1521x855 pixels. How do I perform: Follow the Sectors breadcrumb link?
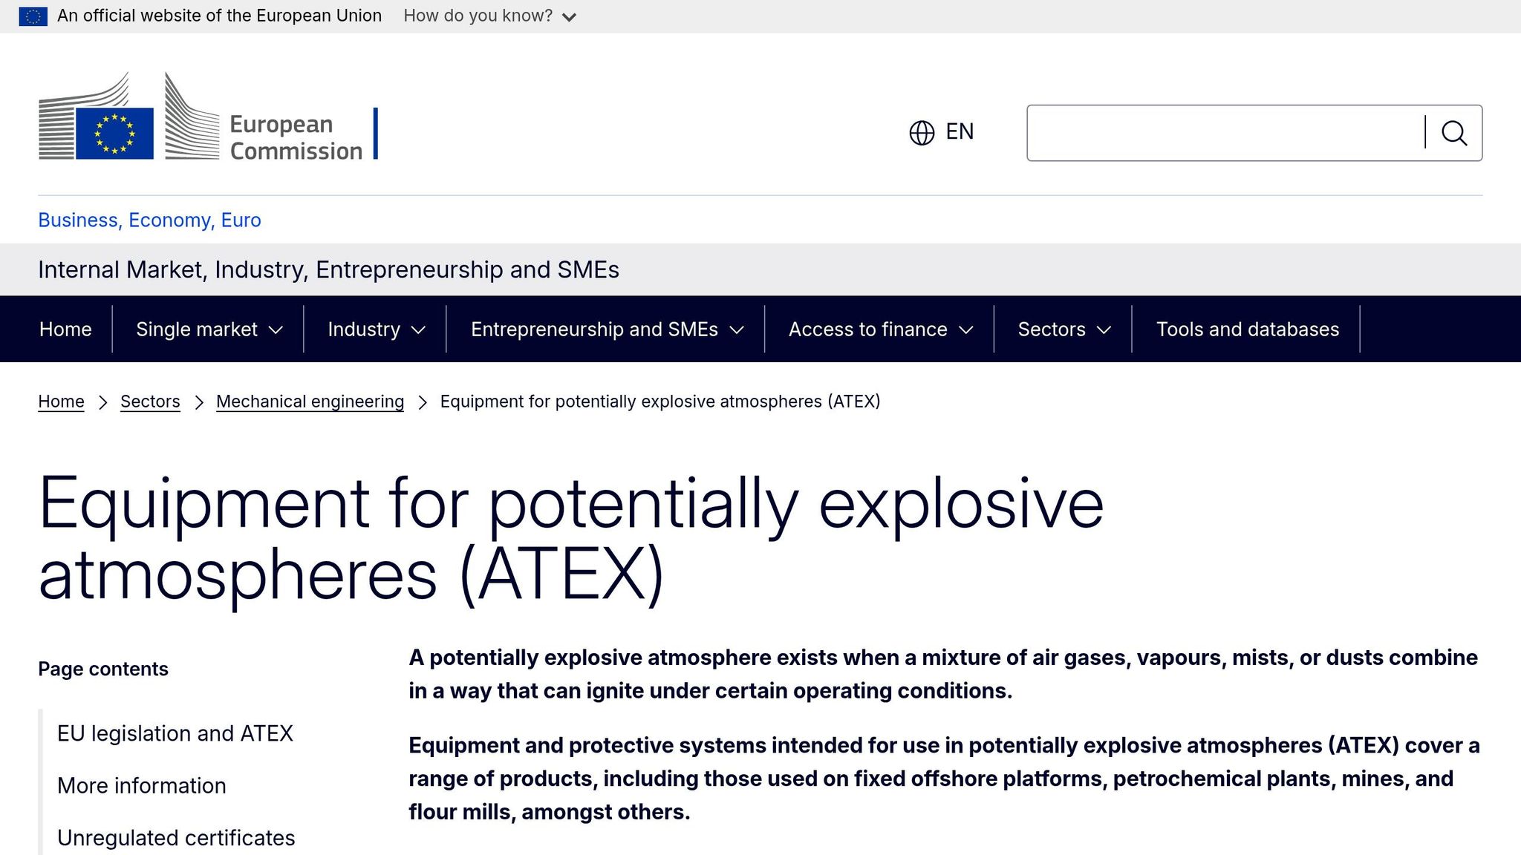pos(150,402)
